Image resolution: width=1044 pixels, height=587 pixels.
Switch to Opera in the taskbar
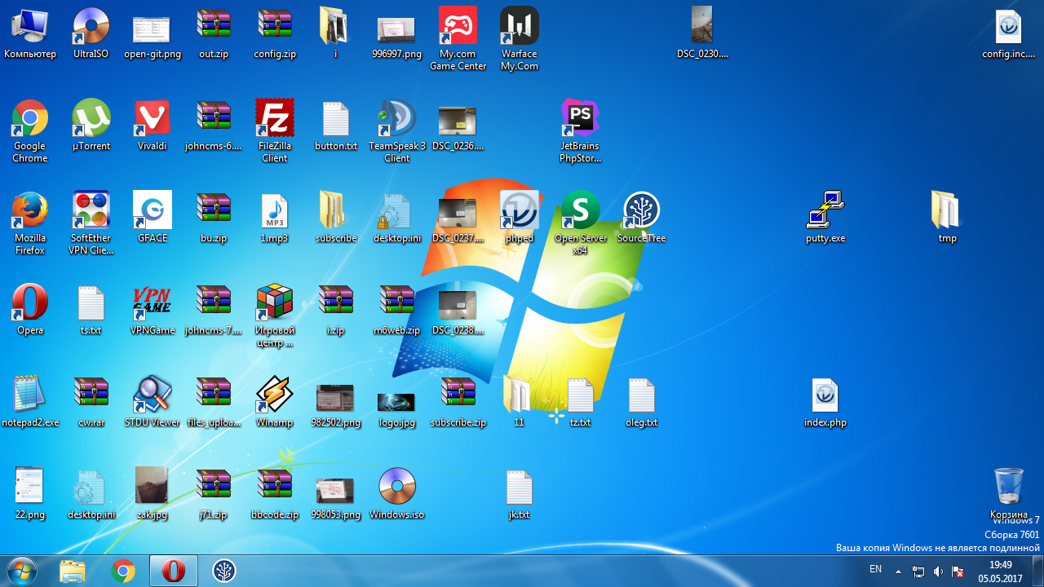pos(173,572)
